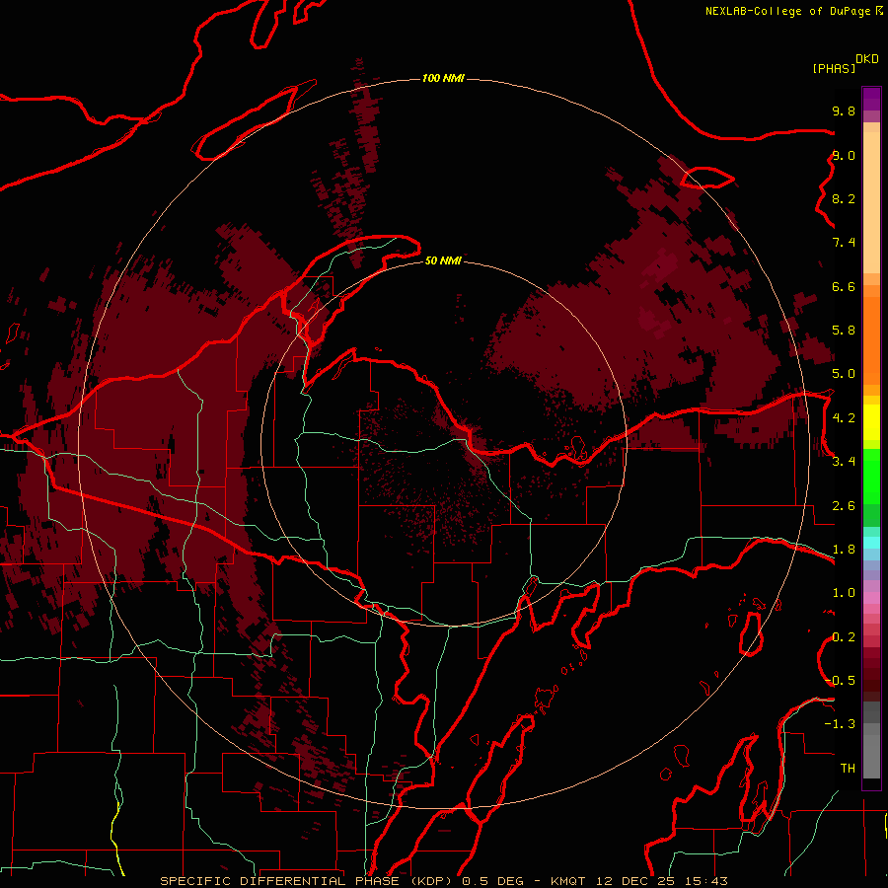Viewport: 888px width, 888px height.
Task: Click the -1.3 value on color scale
Action: pos(840,724)
